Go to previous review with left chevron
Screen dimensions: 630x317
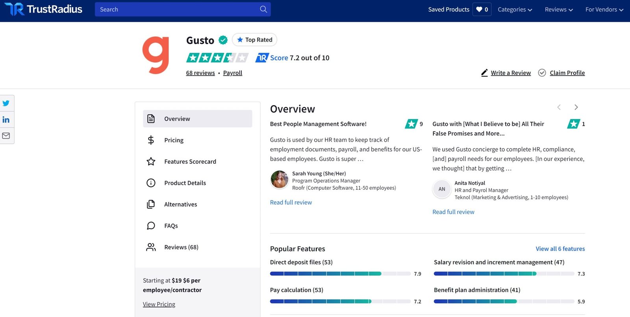point(559,107)
